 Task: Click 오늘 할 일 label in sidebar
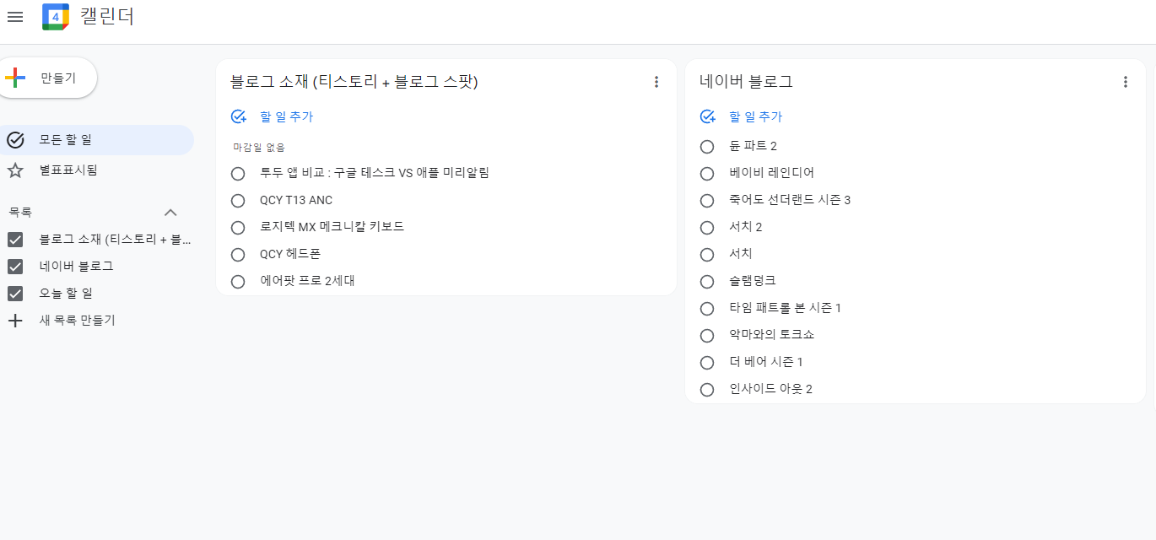click(x=66, y=294)
